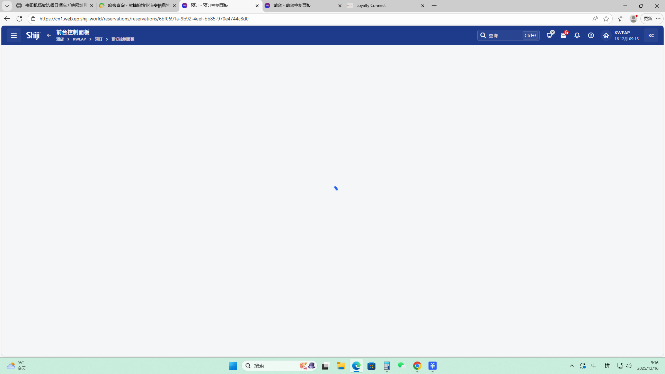Open WeChat from the taskbar
The height and width of the screenshot is (374, 665).
[402, 366]
